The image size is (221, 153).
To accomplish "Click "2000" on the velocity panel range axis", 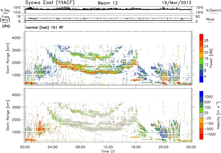I will click(16, 120).
